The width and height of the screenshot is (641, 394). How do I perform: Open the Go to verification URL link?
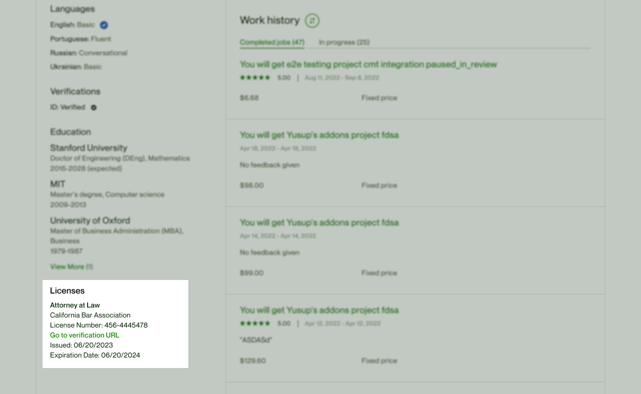(x=85, y=335)
